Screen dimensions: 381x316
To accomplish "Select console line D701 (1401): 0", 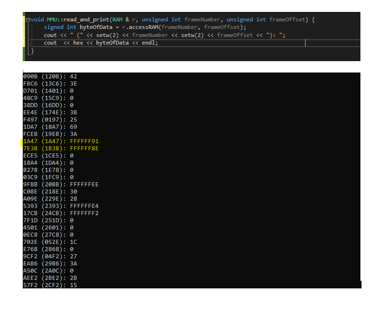I will (x=48, y=91).
